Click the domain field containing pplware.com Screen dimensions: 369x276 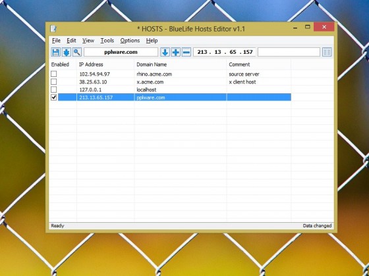click(121, 52)
